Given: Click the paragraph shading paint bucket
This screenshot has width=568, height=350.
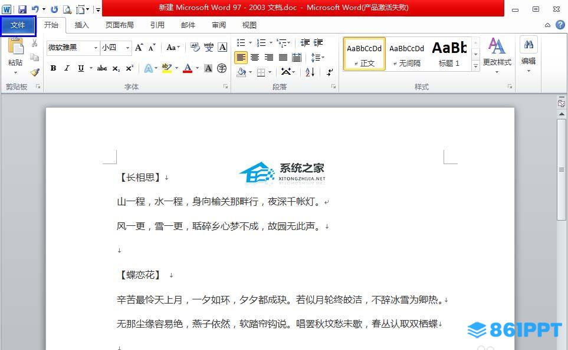Looking at the screenshot, I should pos(241,72).
